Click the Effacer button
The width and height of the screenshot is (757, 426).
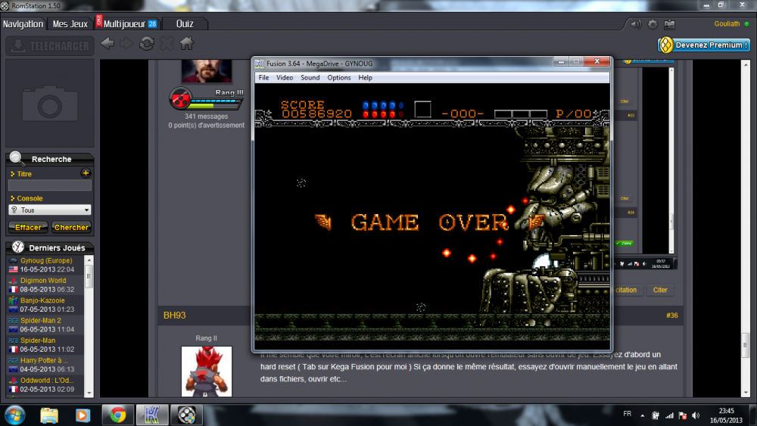[28, 227]
